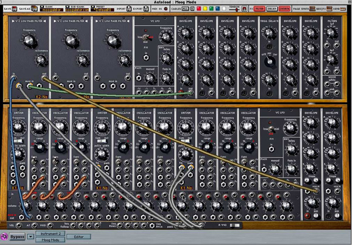Image resolution: width=352 pixels, height=245 pixels.
Task: Select the blue cable color swatch
Action: (x=218, y=9)
